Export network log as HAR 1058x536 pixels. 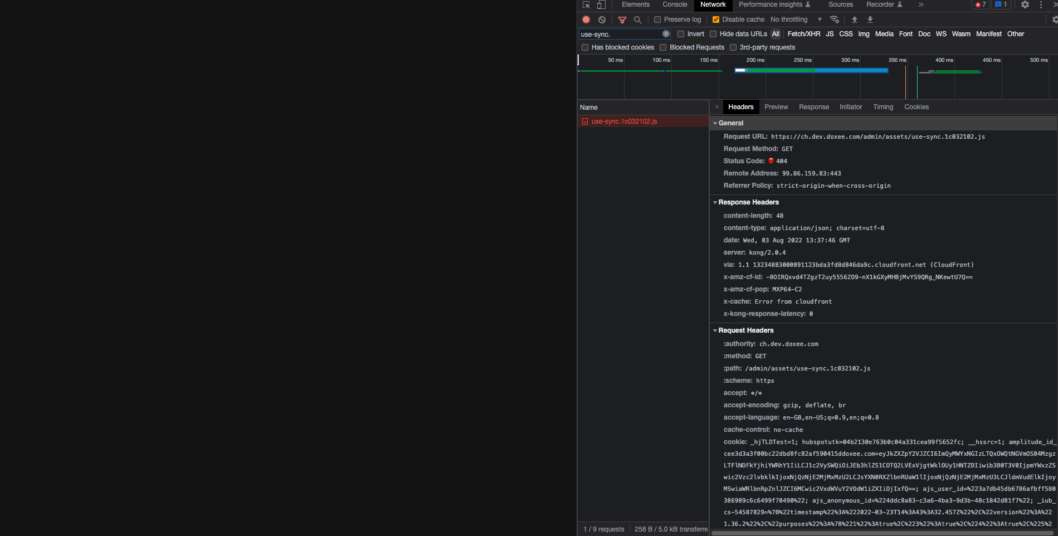870,20
